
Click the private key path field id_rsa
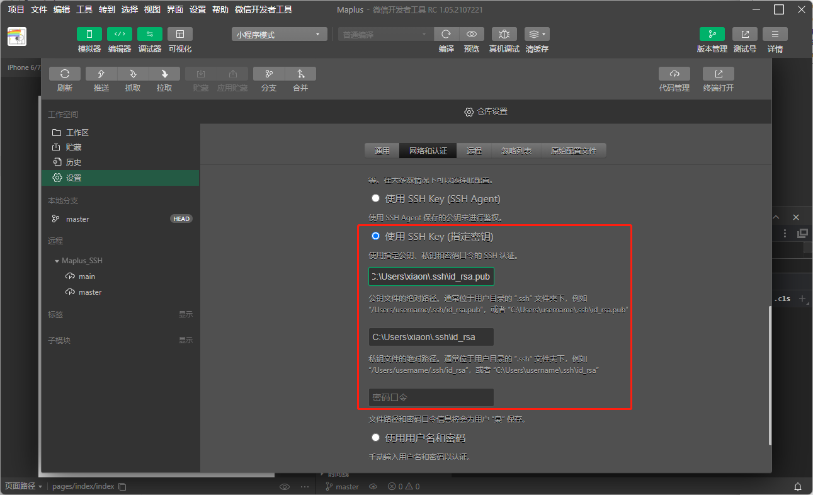point(431,337)
